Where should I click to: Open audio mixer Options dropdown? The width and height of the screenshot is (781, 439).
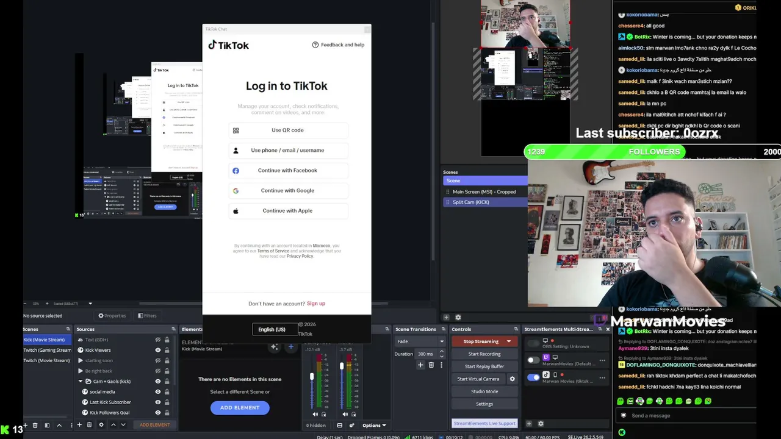tap(374, 426)
